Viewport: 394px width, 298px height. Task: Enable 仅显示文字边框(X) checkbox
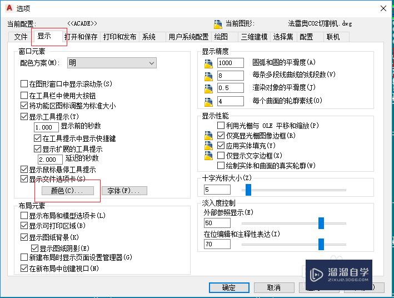221,156
